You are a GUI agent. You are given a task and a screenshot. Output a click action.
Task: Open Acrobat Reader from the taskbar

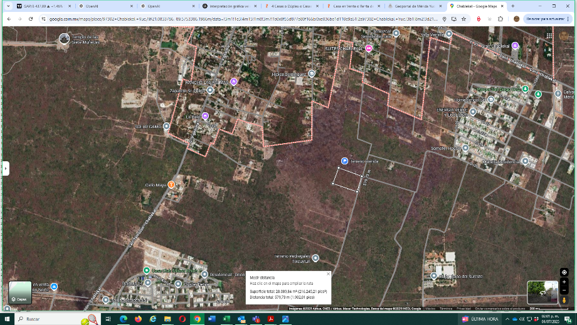point(270,319)
